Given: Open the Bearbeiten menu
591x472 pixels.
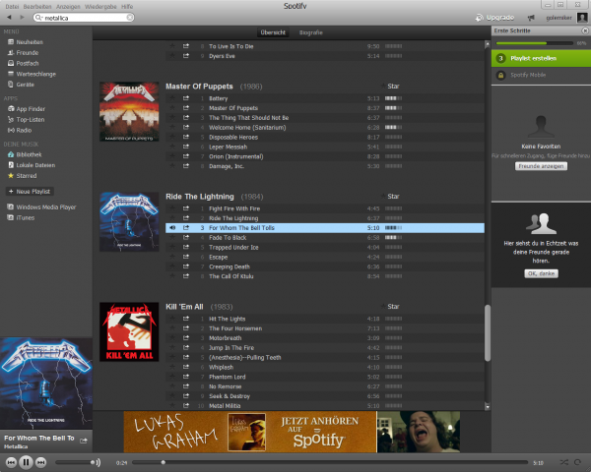Looking at the screenshot, I should coord(37,7).
